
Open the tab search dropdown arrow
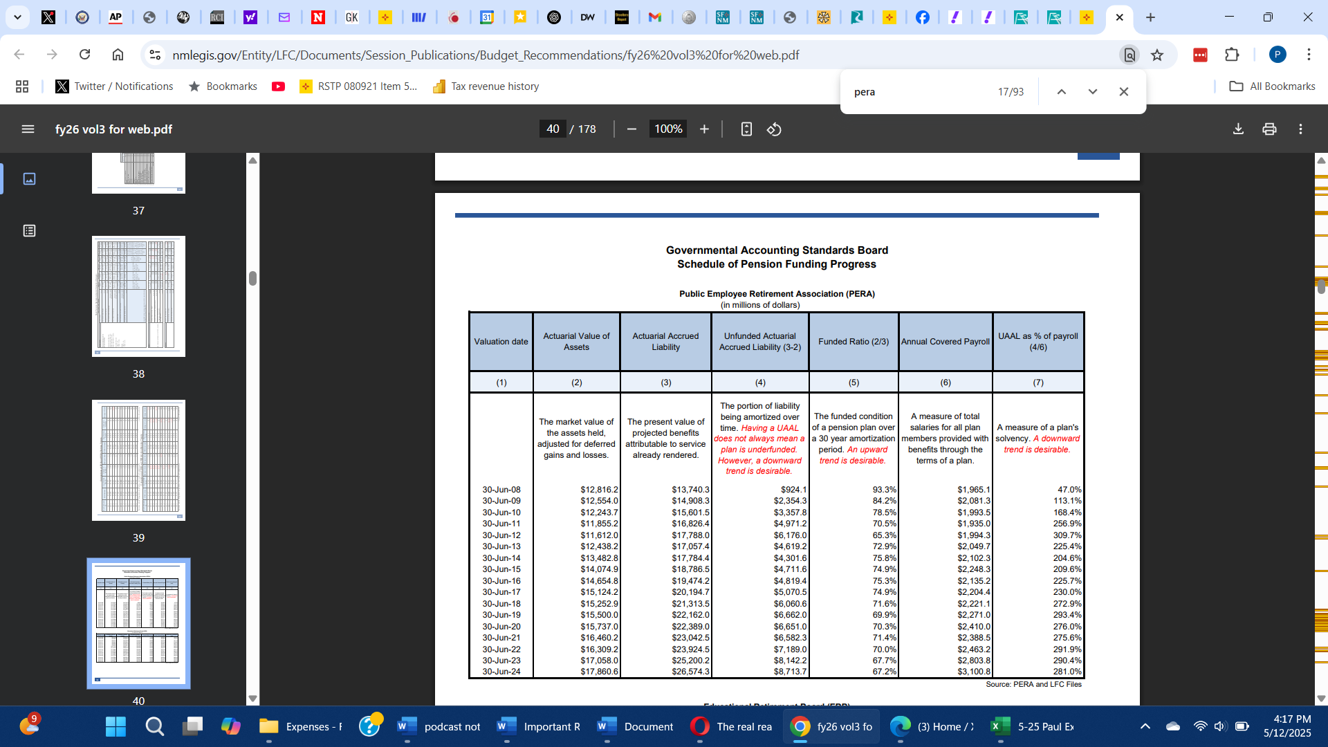click(x=18, y=17)
